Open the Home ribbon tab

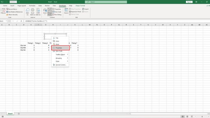coord(5,6)
